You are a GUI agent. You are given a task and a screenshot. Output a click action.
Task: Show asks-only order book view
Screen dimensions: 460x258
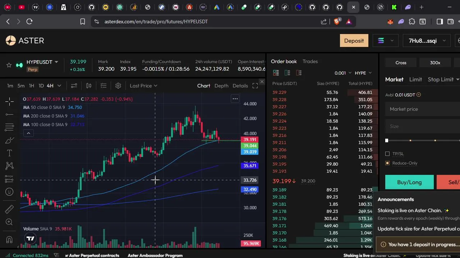[x=299, y=73]
